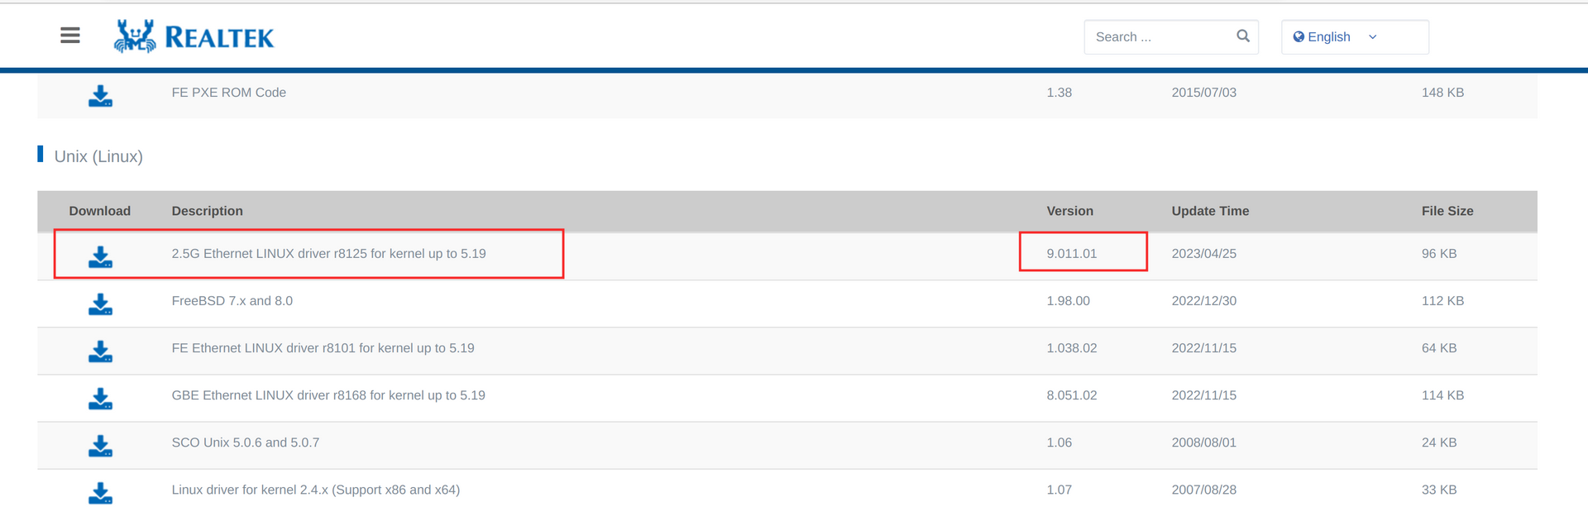Download the Linux kernel 2.4.x driver

point(101,493)
